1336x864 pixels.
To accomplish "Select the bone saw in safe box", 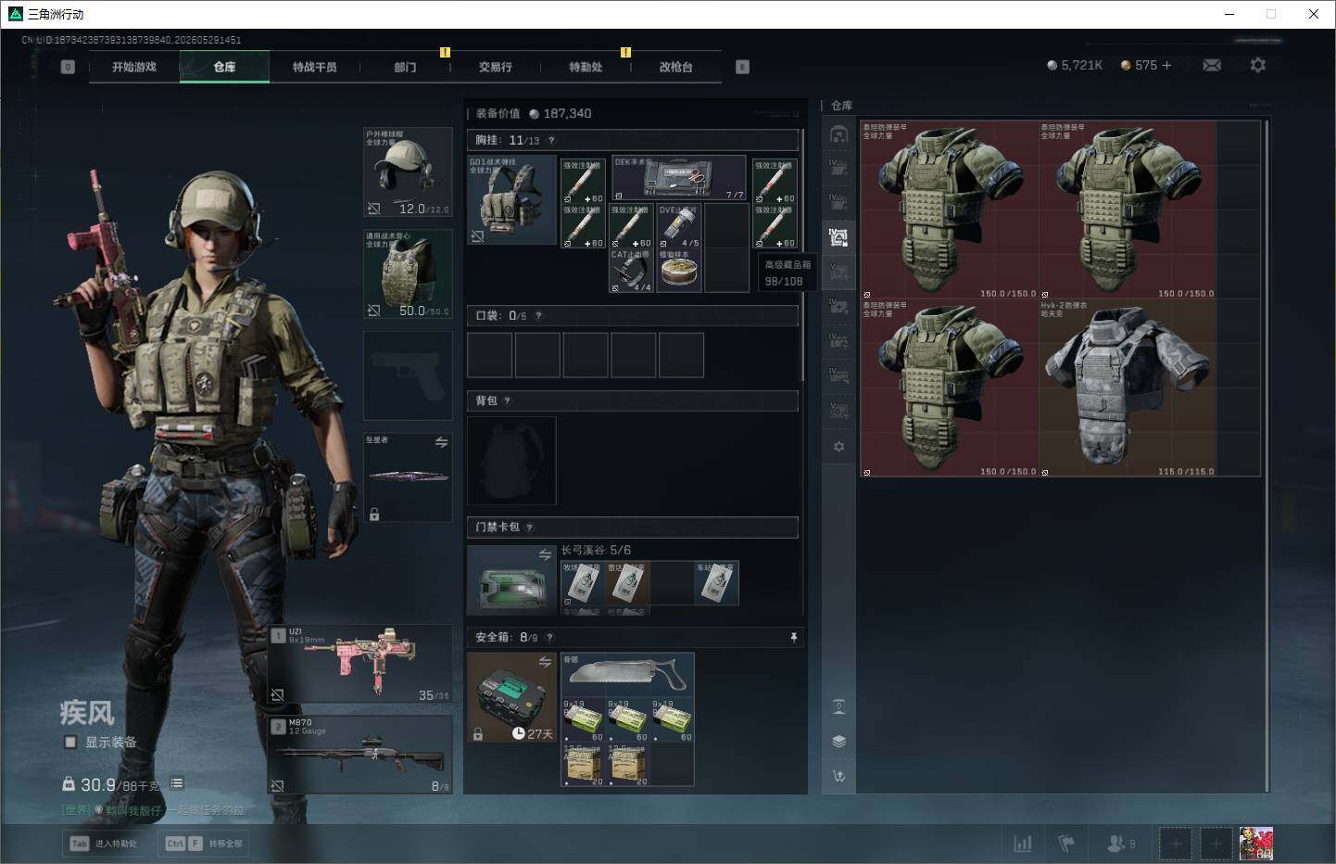I will click(x=627, y=674).
